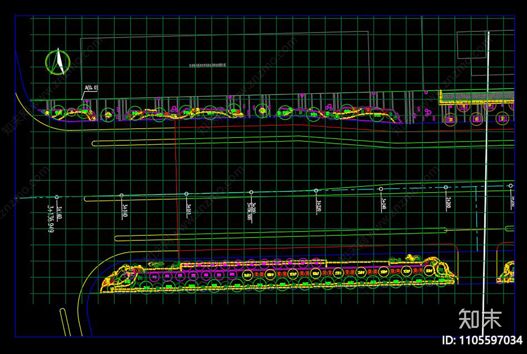Pick the centerline marker circle above 3+220

pos(316,191)
